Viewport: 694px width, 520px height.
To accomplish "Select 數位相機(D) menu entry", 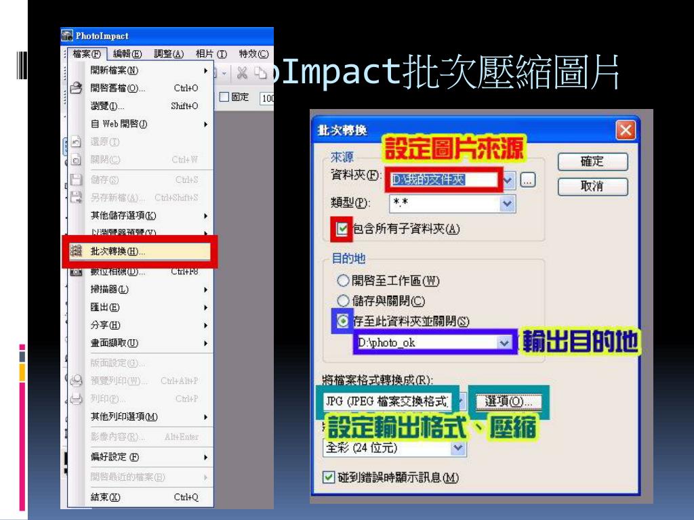I will (140, 271).
